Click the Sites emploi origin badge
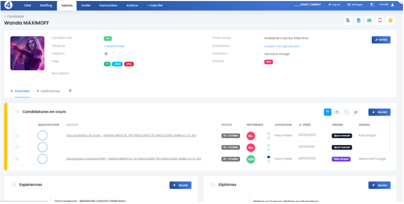This screenshot has height=204, width=404. [341, 159]
